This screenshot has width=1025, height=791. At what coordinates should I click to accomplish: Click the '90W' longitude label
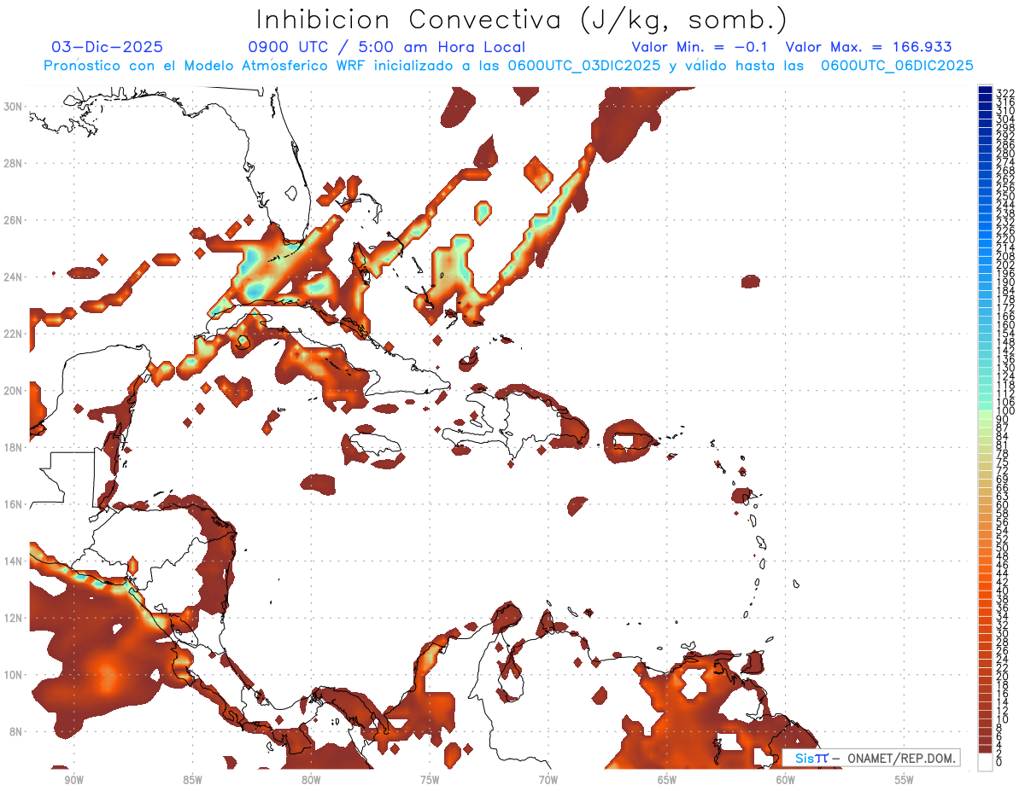(x=73, y=780)
